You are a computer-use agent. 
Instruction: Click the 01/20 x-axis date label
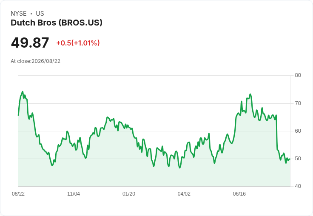(x=129, y=193)
